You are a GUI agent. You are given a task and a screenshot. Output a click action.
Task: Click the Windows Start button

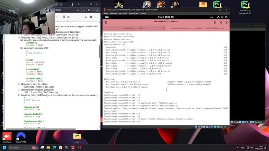click(5, 148)
